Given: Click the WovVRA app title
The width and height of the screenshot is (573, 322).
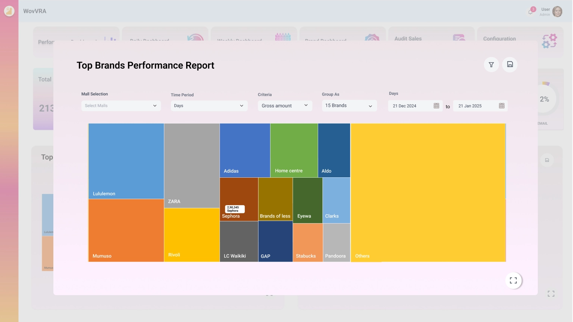Looking at the screenshot, I should point(35,11).
